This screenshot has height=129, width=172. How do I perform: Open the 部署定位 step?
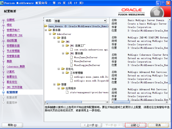[x=12, y=77]
